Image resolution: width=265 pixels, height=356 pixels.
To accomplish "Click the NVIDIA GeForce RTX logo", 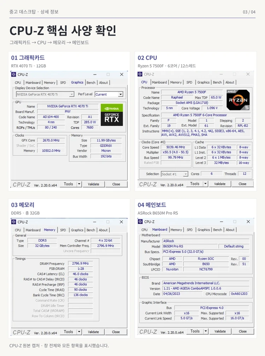I will (112, 115).
